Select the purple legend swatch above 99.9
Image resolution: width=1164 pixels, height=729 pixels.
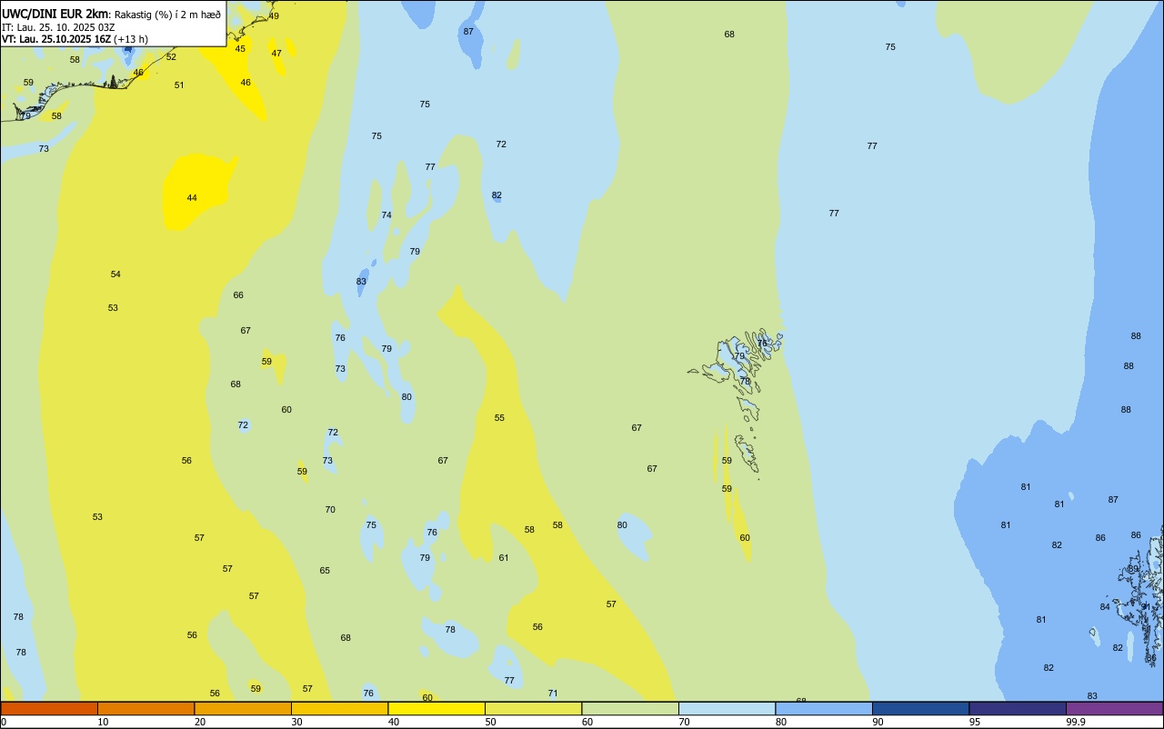click(1114, 708)
